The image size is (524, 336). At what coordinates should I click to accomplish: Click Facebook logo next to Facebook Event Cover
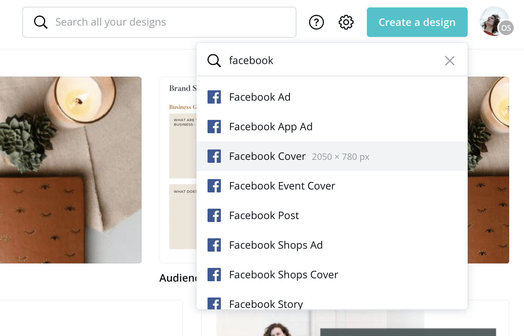[x=214, y=186]
